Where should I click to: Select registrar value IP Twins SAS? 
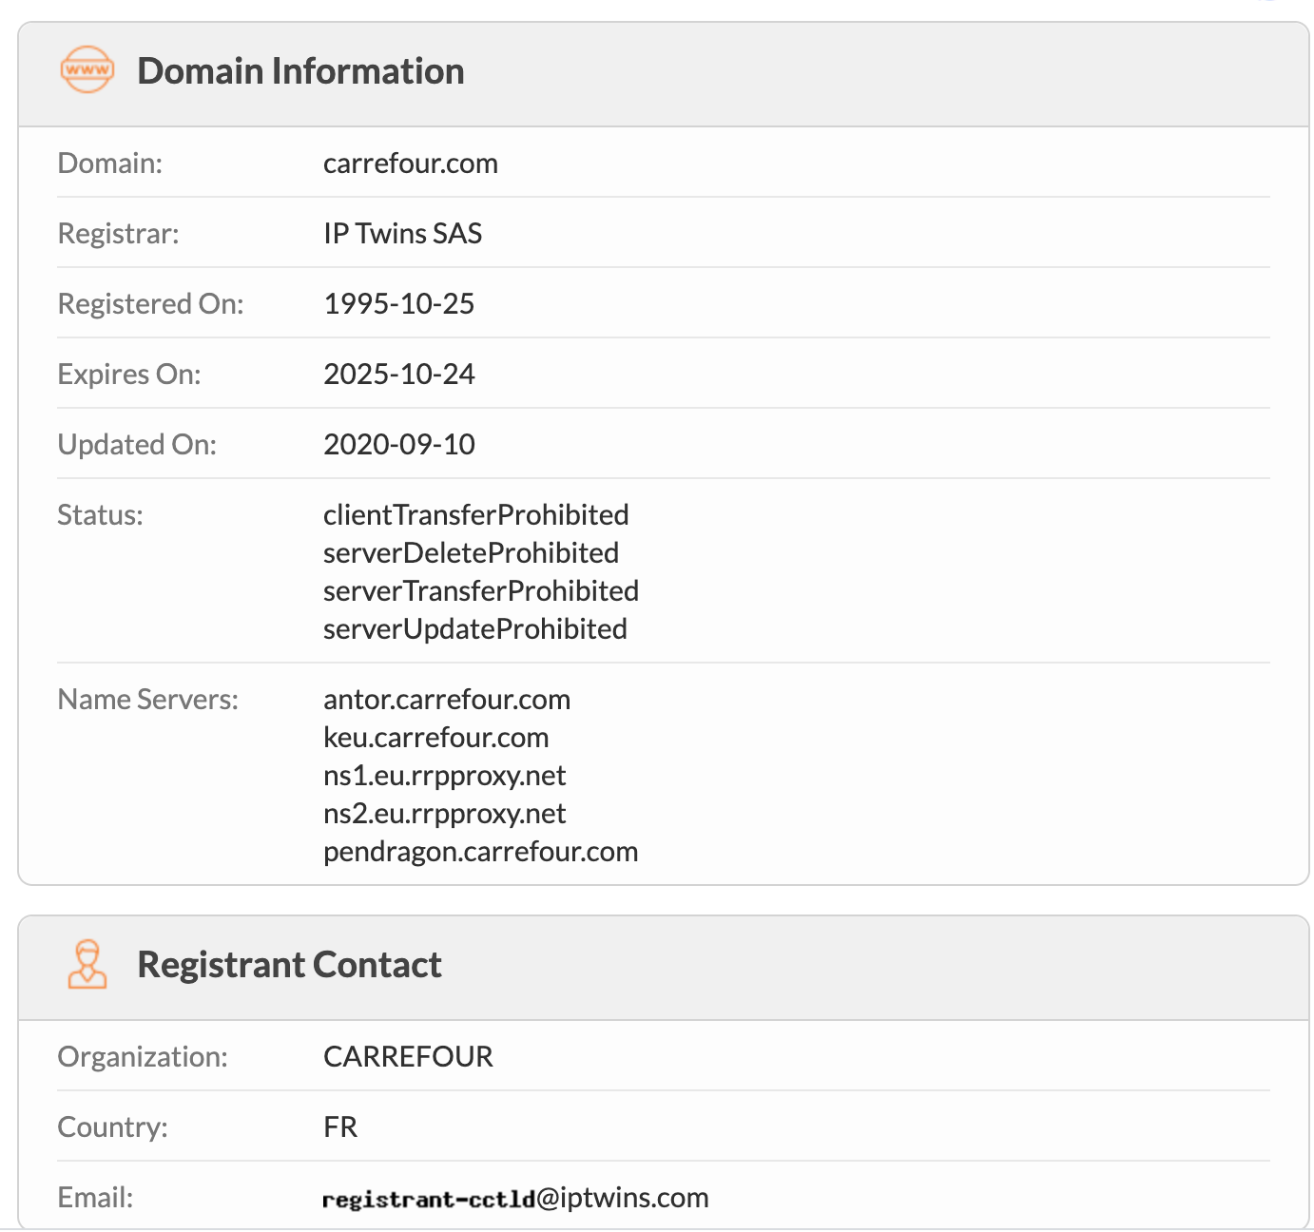(403, 234)
